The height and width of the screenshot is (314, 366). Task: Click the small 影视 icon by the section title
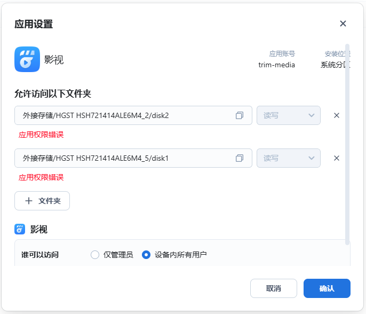[20, 229]
